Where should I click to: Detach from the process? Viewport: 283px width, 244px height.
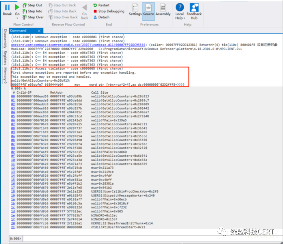101,17
